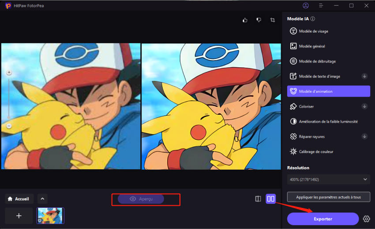Viewport: 375px width, 229px height.
Task: Select Réparer rayures option
Action: (329, 137)
